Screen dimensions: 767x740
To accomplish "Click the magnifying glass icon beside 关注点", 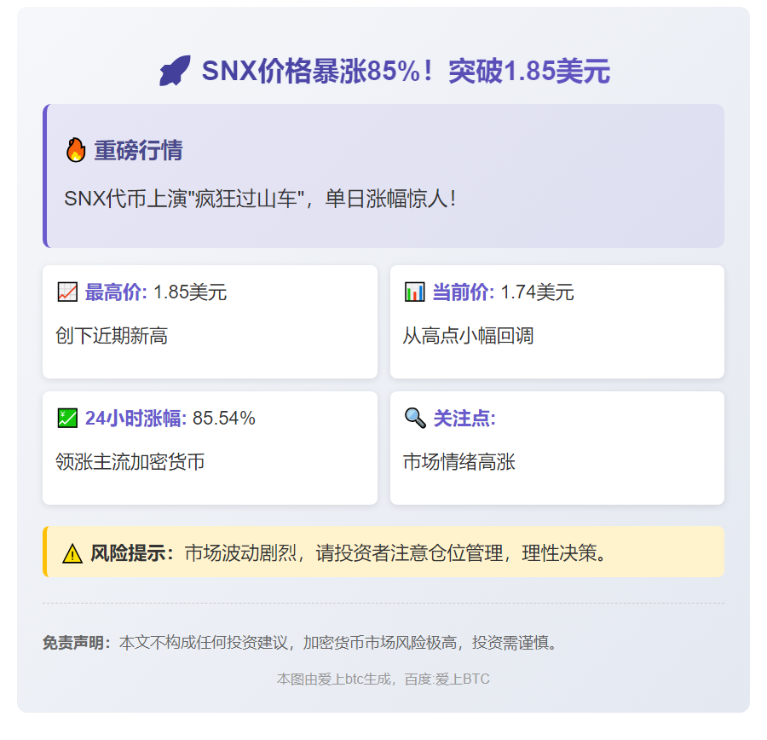I will [415, 418].
